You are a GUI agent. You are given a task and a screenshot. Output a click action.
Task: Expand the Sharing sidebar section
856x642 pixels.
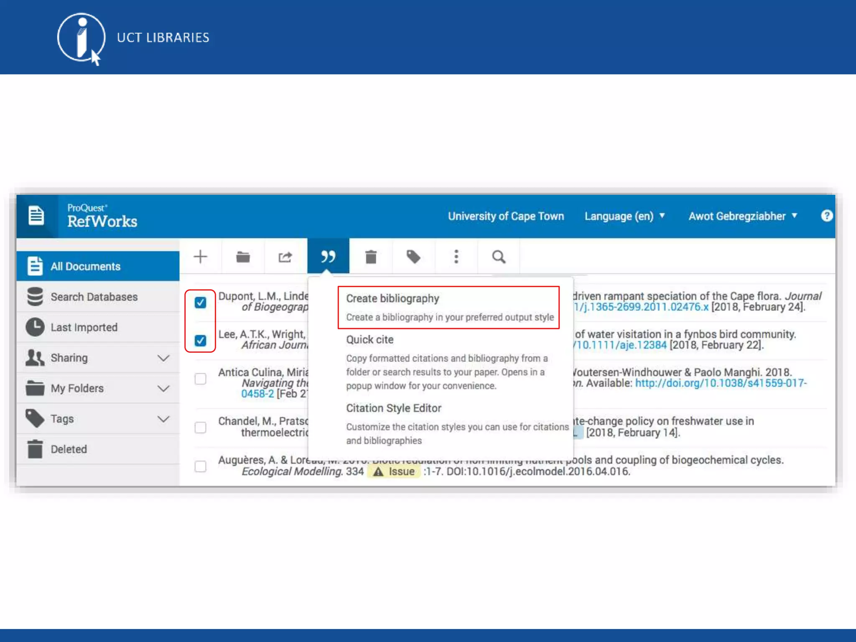pyautogui.click(x=163, y=358)
